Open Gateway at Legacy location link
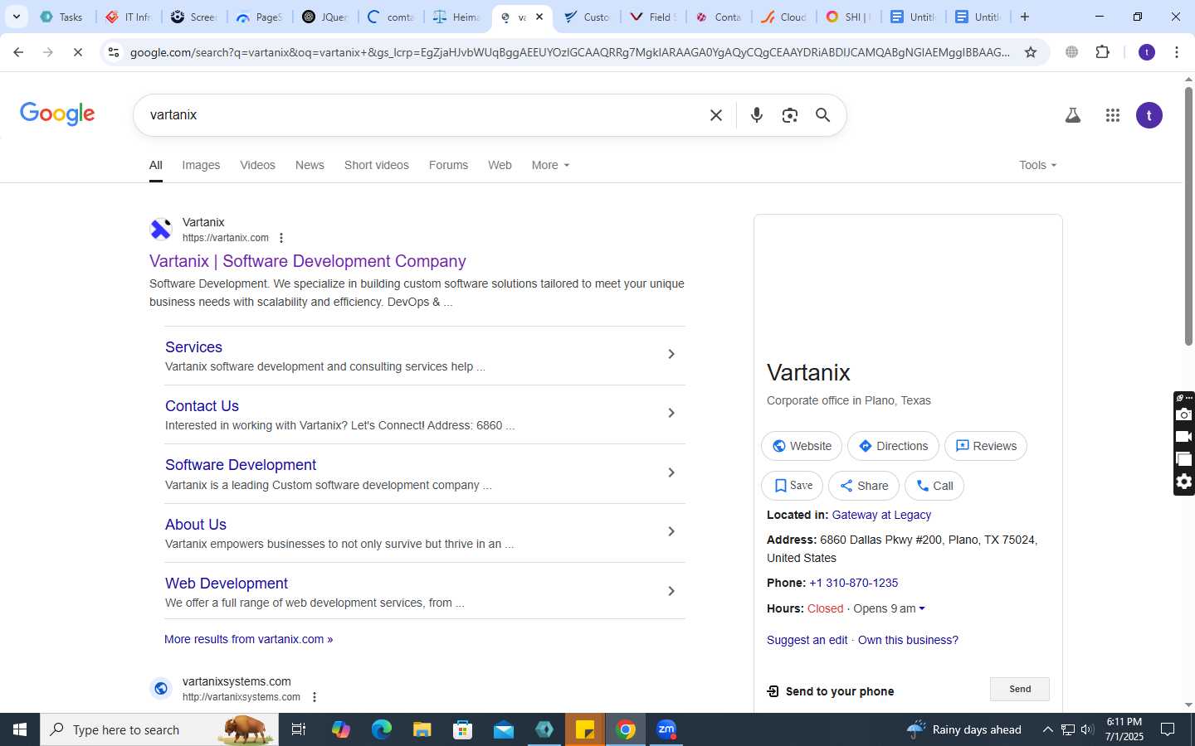Screen dimensions: 1195x746 881,515
